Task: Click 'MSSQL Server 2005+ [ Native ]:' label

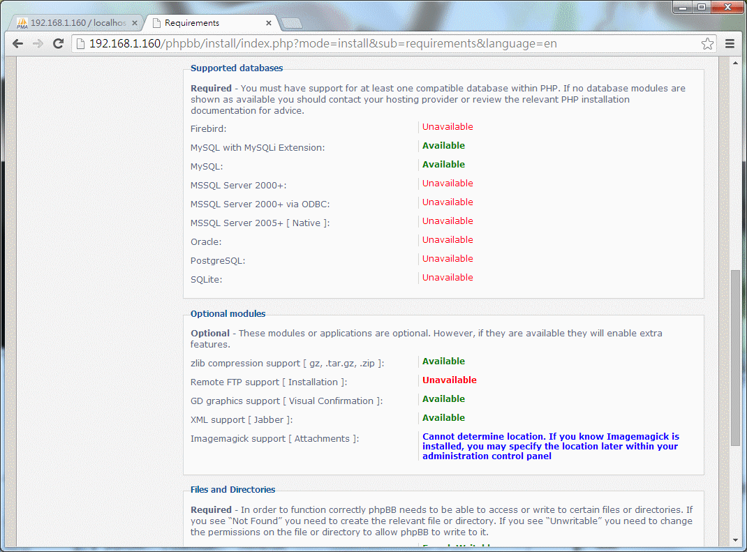Action: point(260,223)
